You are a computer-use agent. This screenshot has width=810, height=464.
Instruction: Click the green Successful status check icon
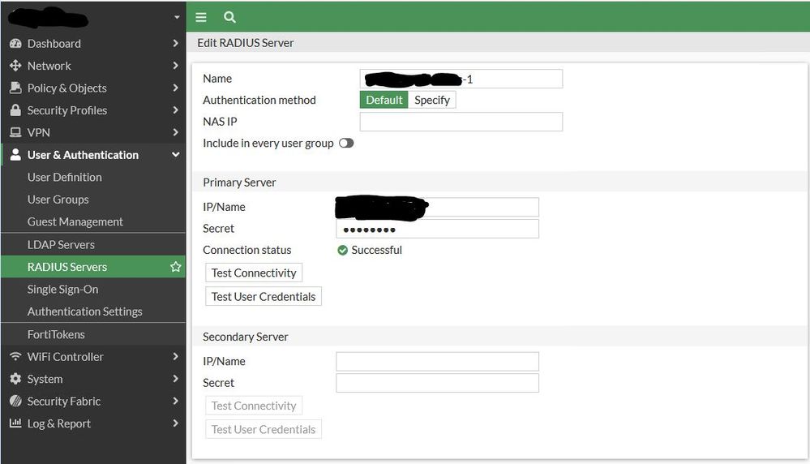click(342, 250)
